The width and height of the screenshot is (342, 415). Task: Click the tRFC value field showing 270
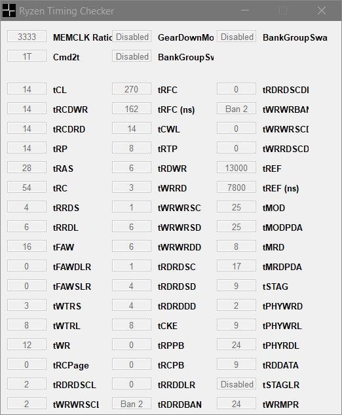132,89
